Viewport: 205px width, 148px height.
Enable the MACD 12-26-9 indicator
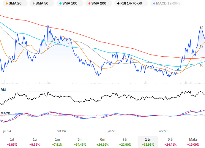point(166,4)
